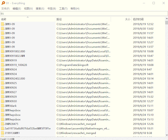The height and width of the screenshot is (140, 168).
Task: Click folder icon of 2019dark
Action: point(2,106)
